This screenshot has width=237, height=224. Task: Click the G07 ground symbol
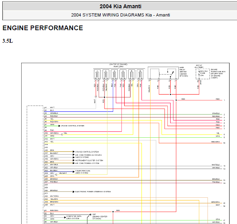[90, 215]
